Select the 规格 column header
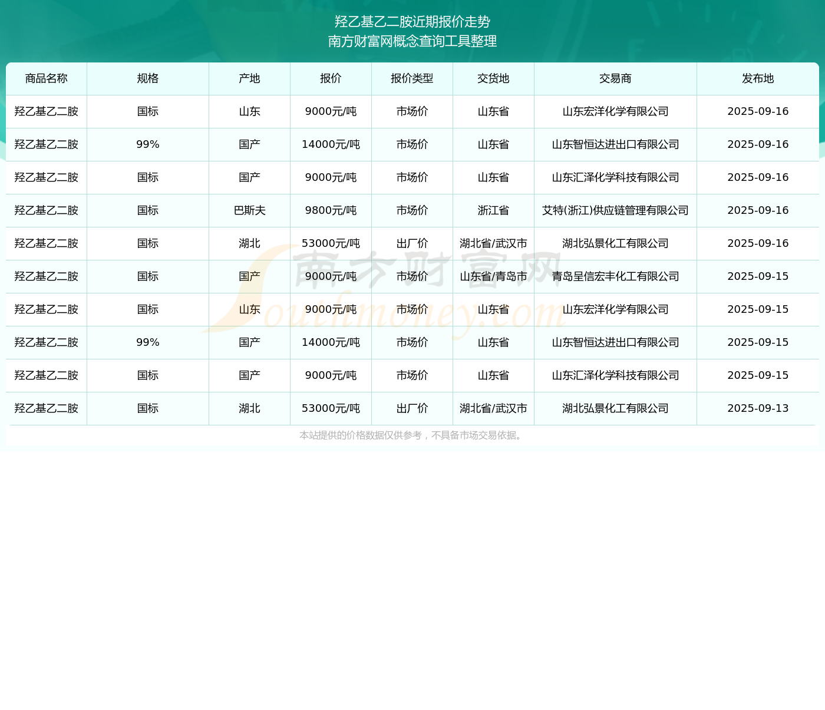 coord(148,78)
